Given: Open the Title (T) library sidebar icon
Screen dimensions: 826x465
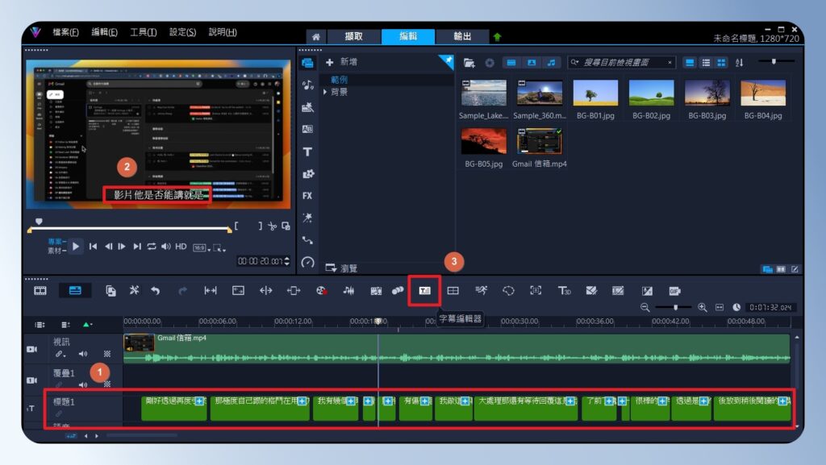Looking at the screenshot, I should pyautogui.click(x=307, y=152).
